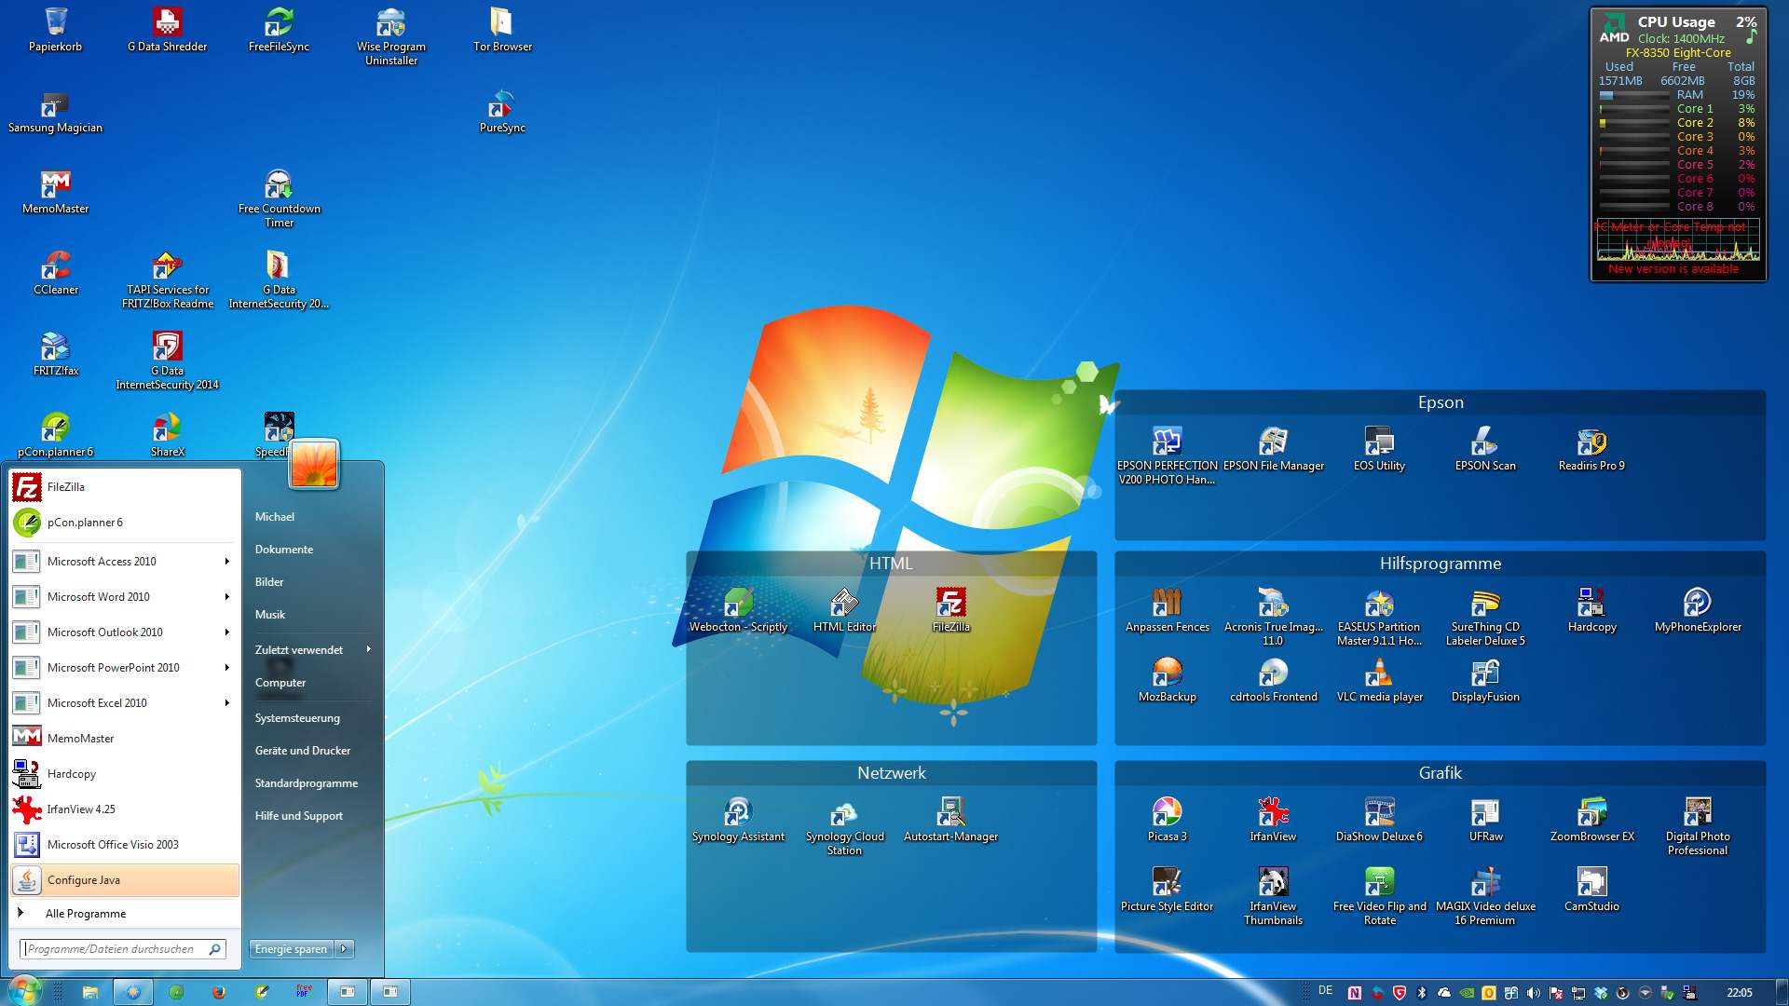Expand the Microsoft Access 2010 jump list arrow

click(226, 561)
